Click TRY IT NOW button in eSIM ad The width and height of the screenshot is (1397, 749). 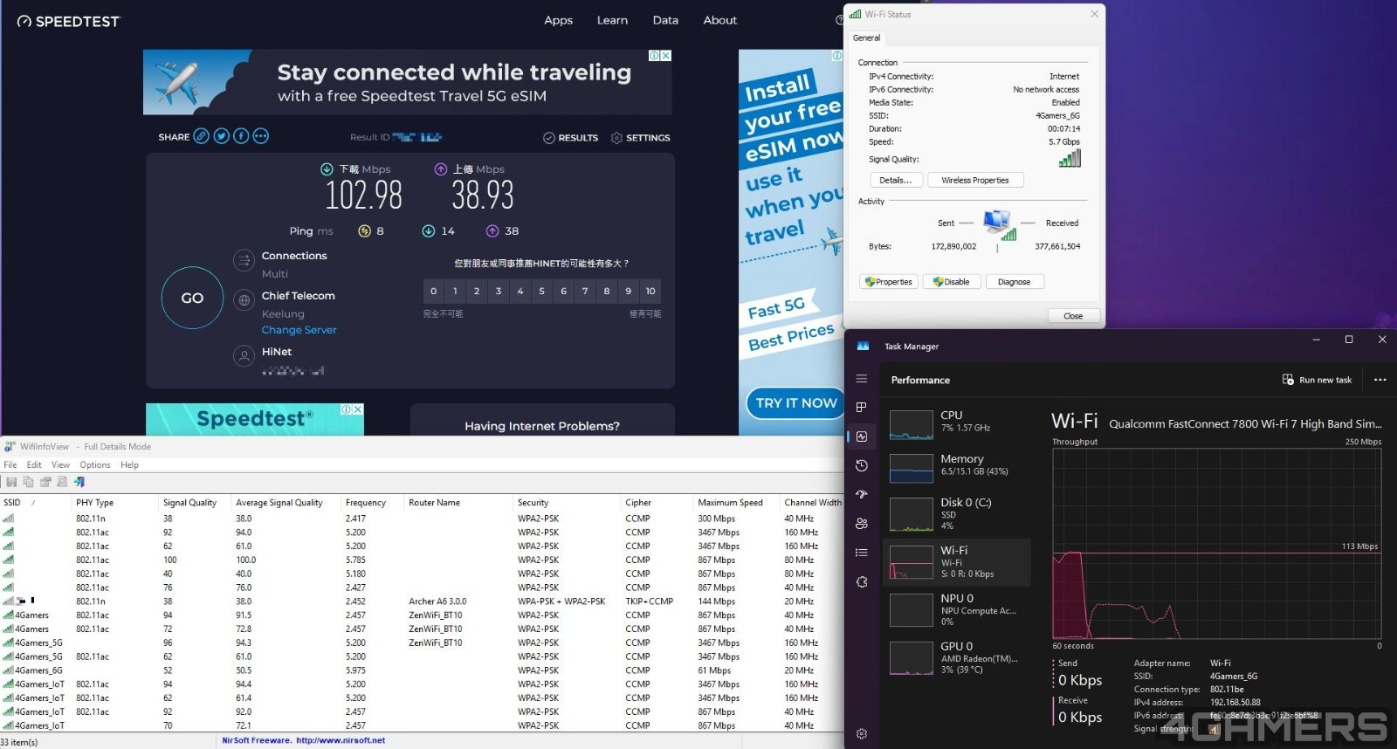coord(795,403)
